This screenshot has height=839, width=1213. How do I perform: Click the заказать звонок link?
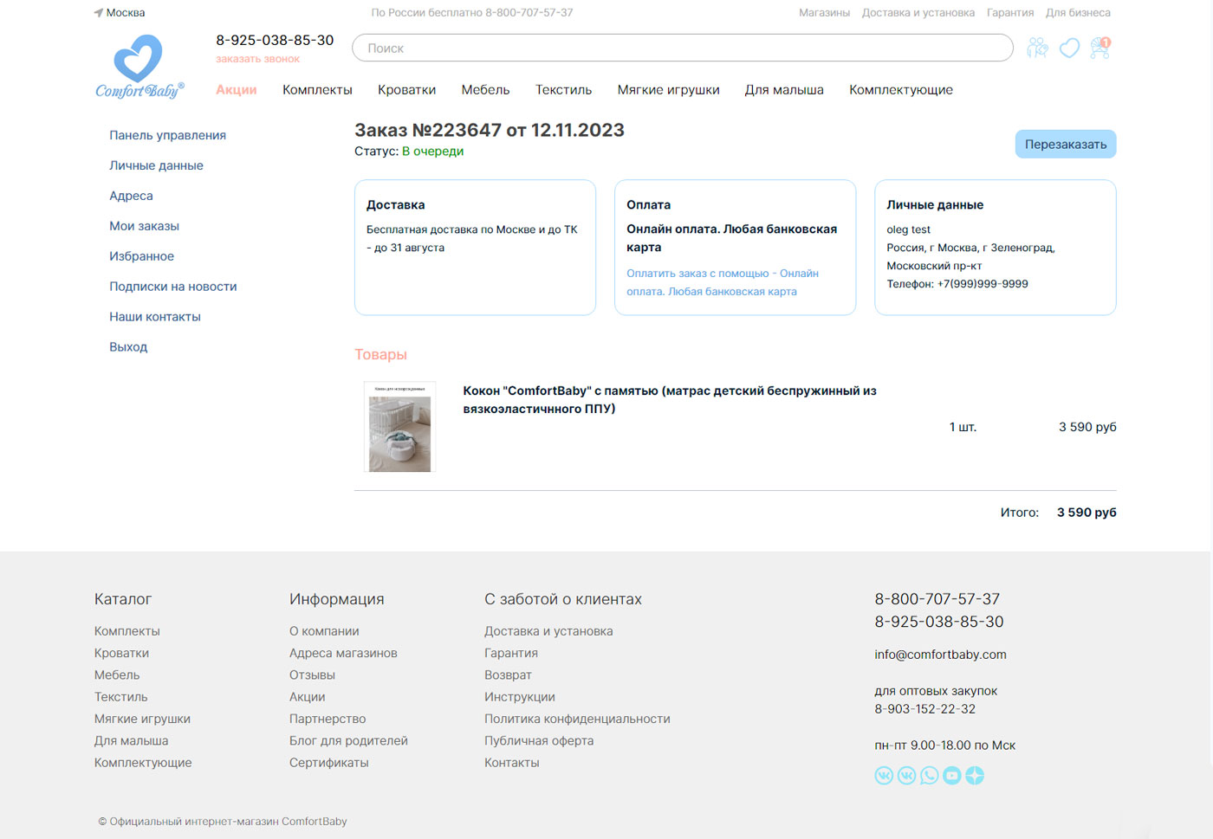click(257, 59)
